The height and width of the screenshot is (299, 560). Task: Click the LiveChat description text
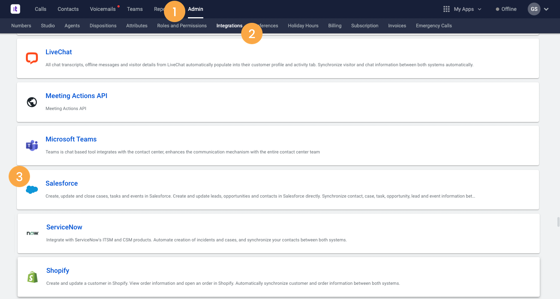click(x=260, y=65)
